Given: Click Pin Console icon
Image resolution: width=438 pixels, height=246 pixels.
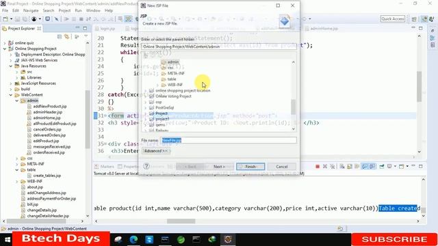Looking at the screenshot, I should coord(382,167).
